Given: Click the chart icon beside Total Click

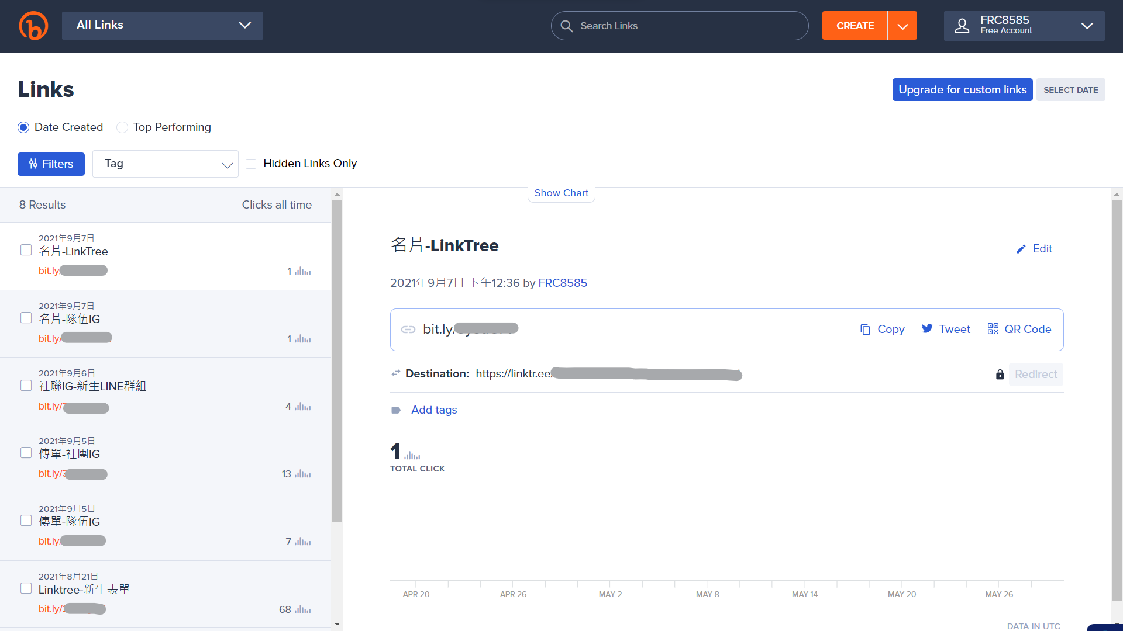Looking at the screenshot, I should tap(412, 455).
